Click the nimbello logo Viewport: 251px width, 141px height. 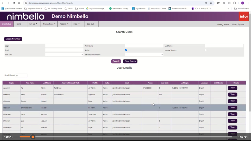(x=26, y=16)
